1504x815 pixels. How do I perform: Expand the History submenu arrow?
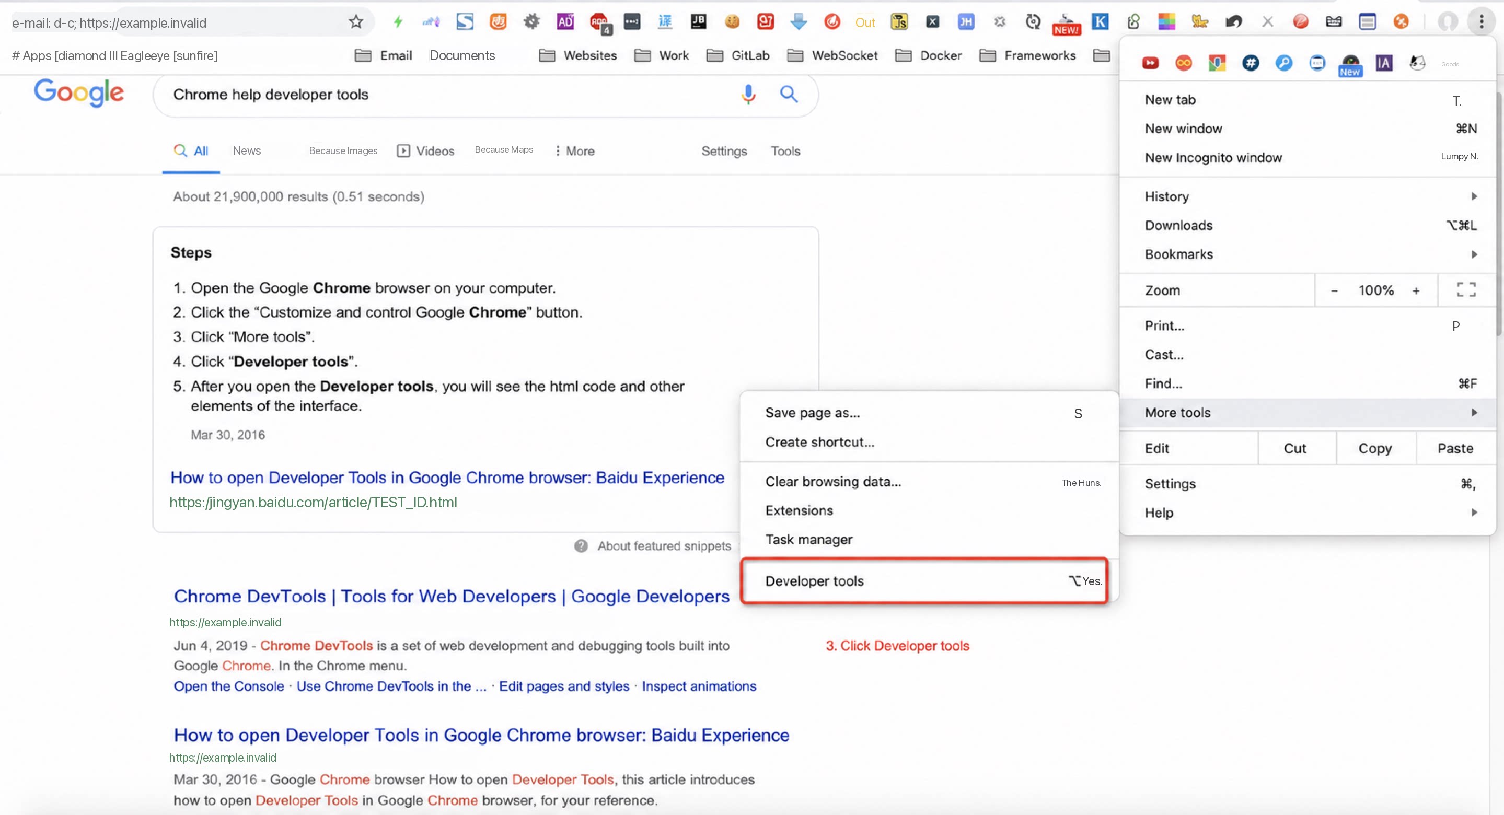coord(1474,196)
